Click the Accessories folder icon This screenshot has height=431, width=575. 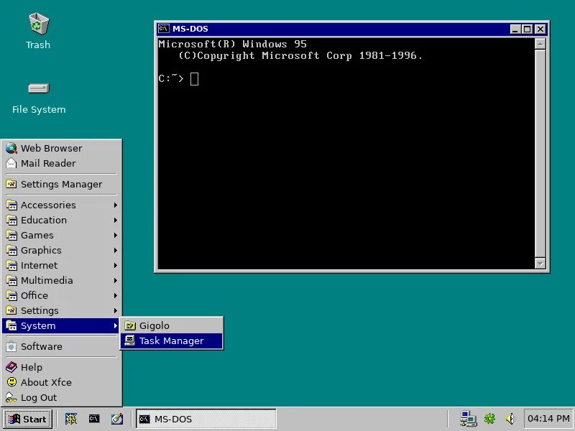pos(11,205)
